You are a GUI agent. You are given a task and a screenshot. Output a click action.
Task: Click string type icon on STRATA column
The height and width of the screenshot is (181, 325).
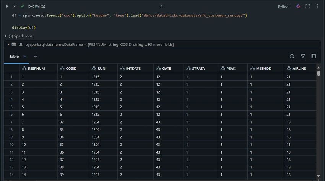(188, 68)
